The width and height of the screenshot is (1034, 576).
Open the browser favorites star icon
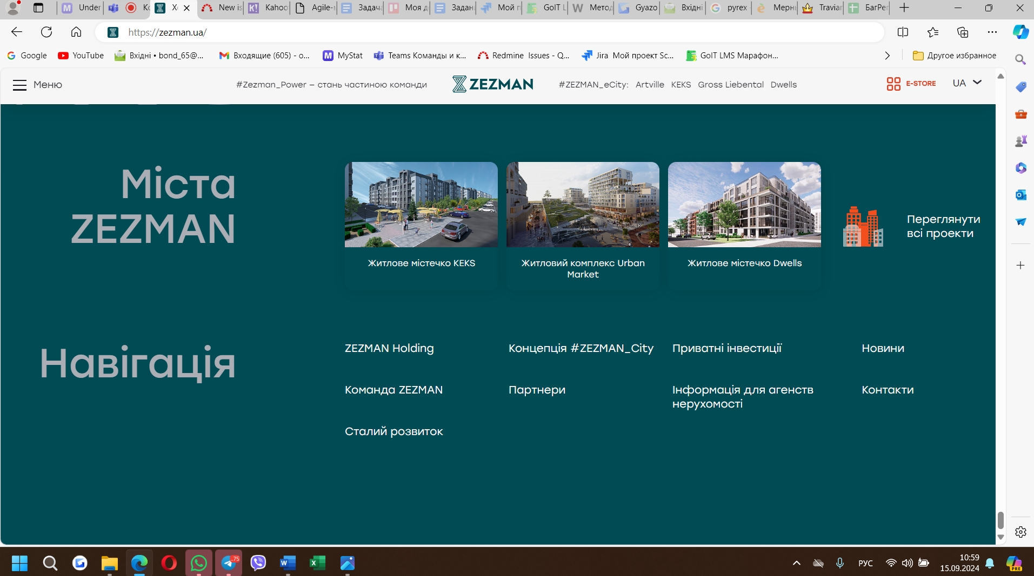tap(932, 32)
